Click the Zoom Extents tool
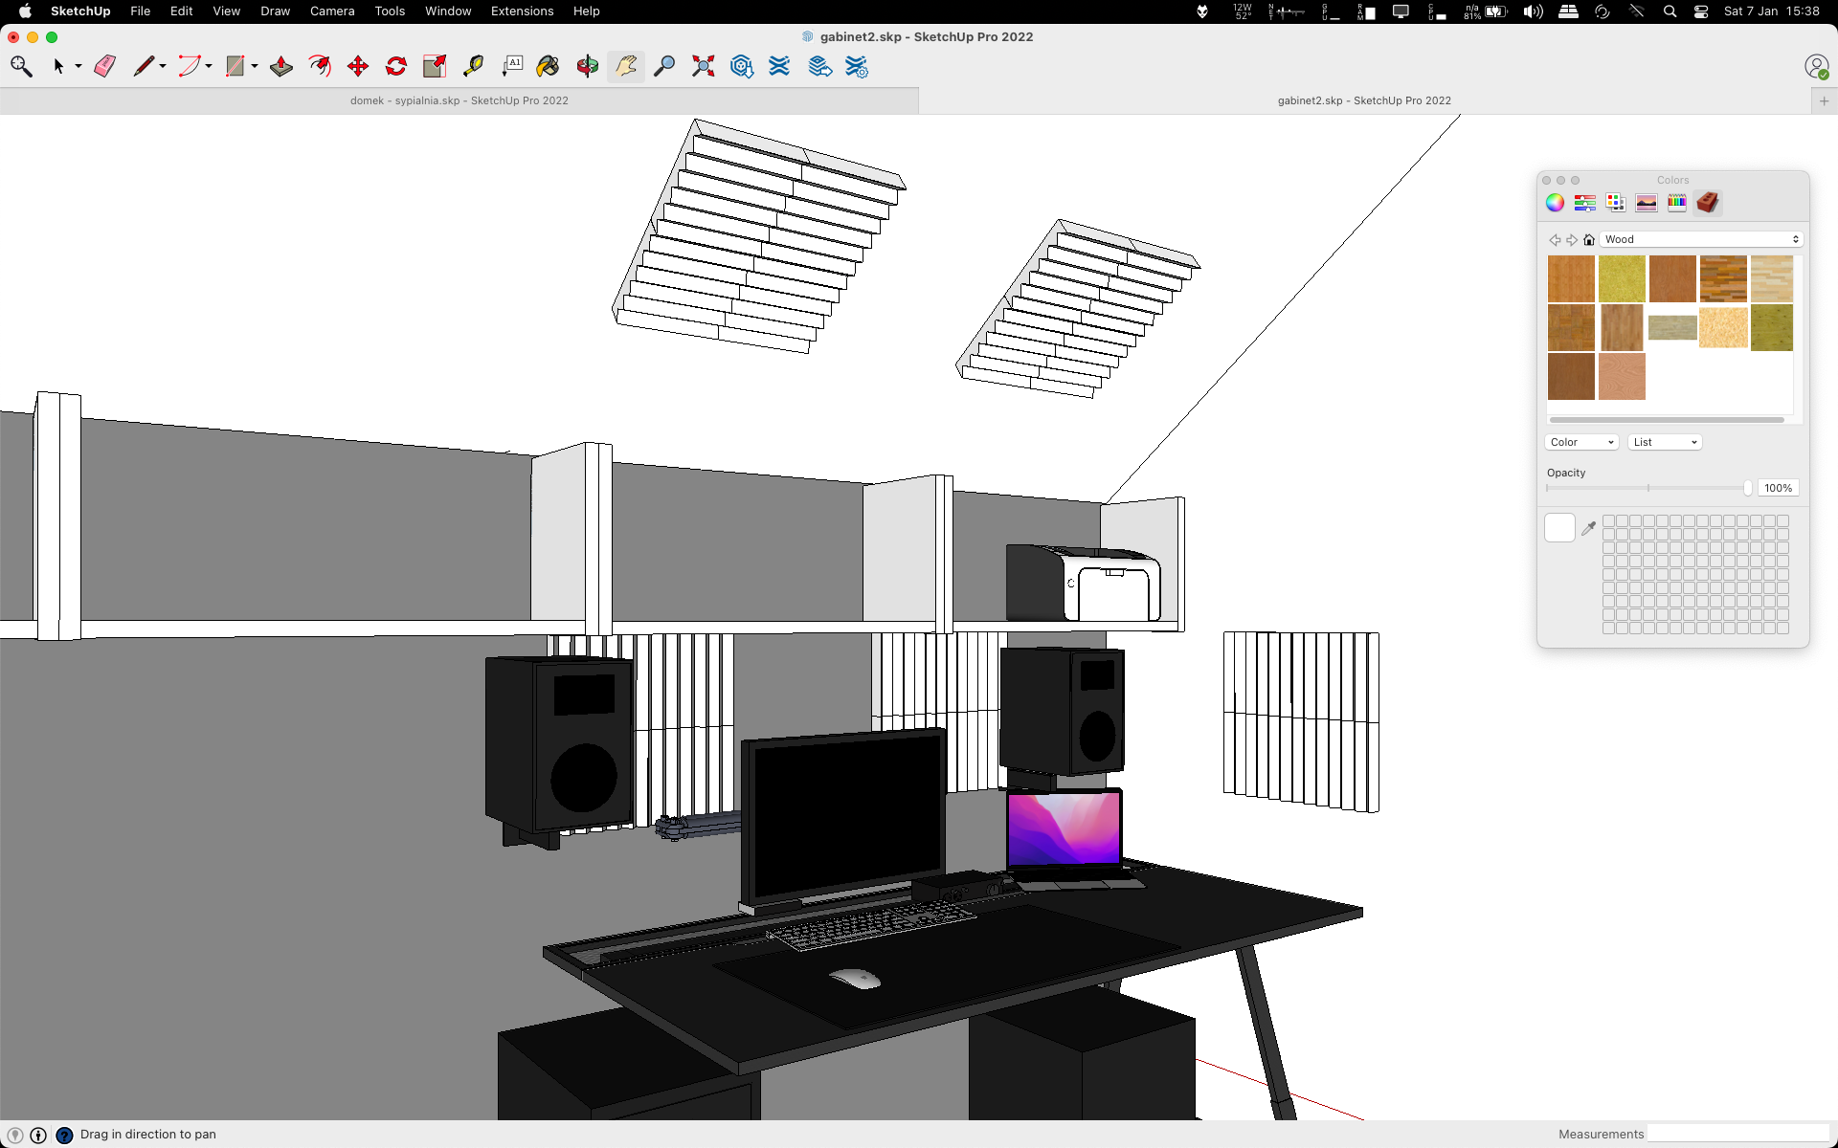 704,66
